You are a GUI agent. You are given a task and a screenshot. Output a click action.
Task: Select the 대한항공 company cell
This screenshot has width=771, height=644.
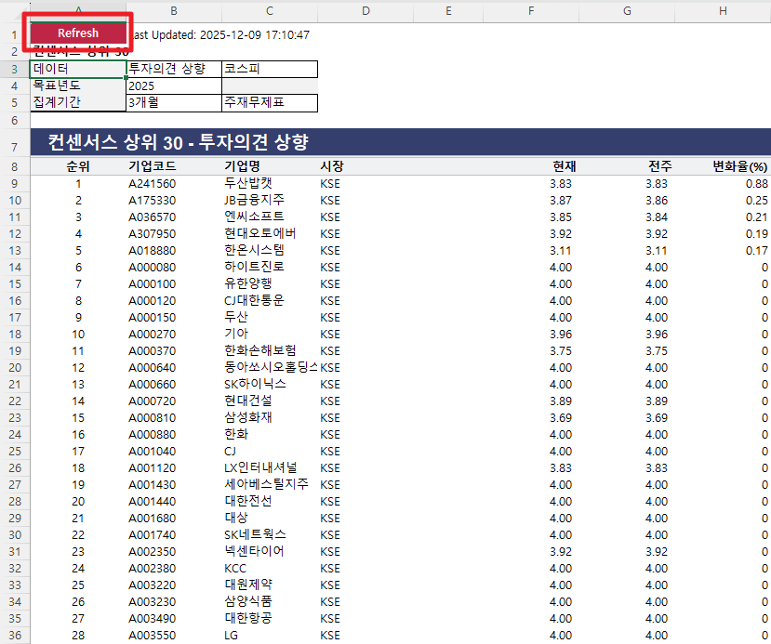tap(248, 618)
